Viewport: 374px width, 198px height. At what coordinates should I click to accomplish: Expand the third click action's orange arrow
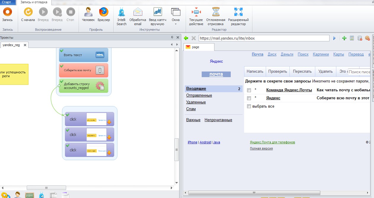109,153
